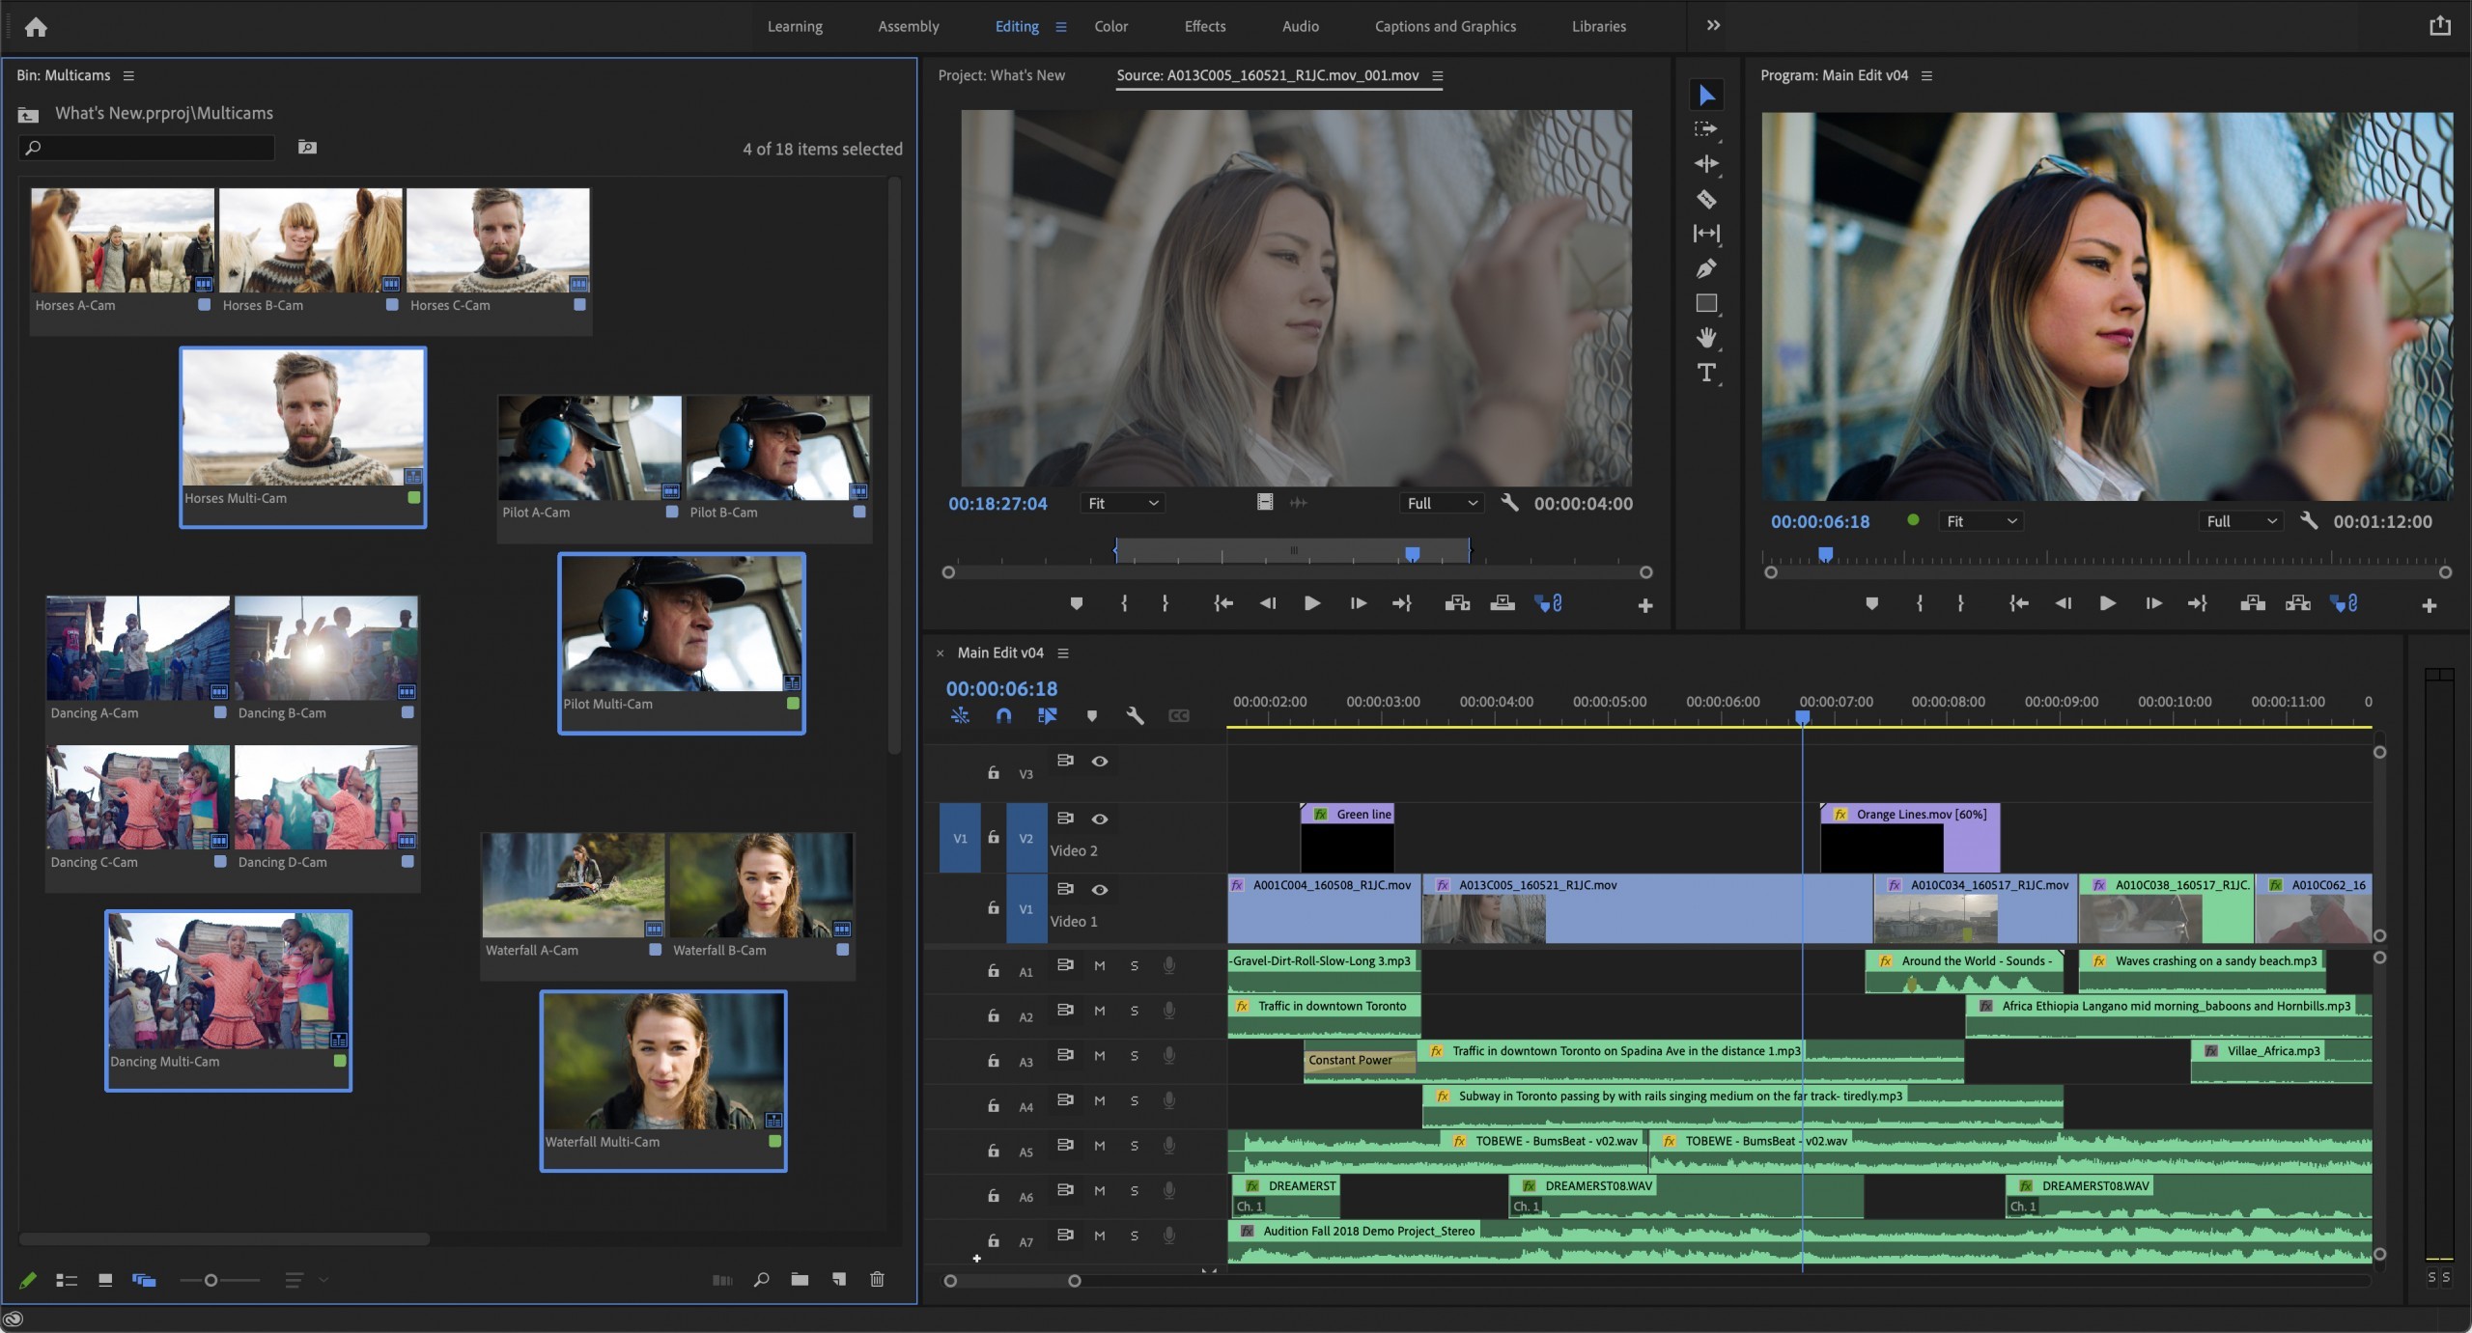Click bin thumbnail zoom slider handle
The width and height of the screenshot is (2472, 1333).
[211, 1280]
